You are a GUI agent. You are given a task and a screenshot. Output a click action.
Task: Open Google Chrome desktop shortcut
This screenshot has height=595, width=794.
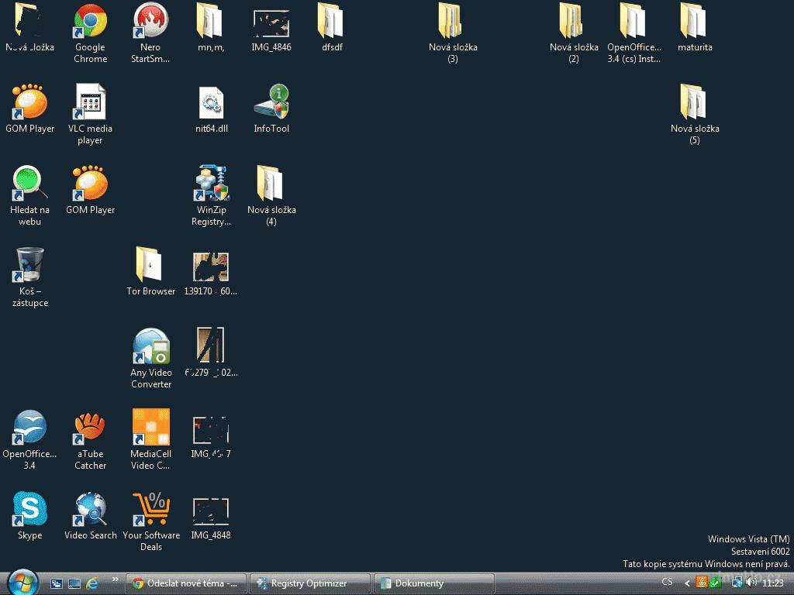point(90,22)
